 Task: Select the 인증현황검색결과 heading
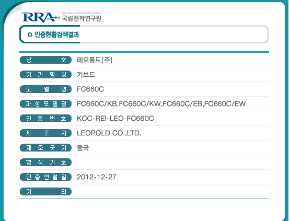point(57,34)
